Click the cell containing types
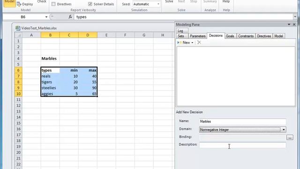Image resolution: width=300 pixels, height=169 pixels. 50,70
